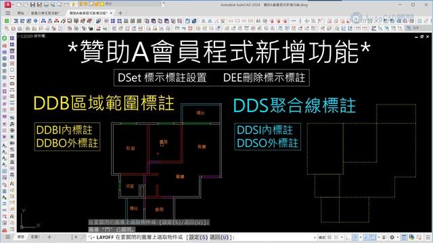The width and height of the screenshot is (433, 243).
Task: Toggle drawing grid display in status bar
Action: click(329, 237)
